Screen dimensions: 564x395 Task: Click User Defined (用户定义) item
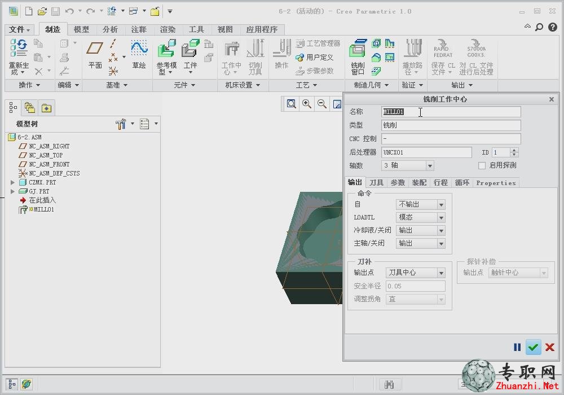point(314,57)
